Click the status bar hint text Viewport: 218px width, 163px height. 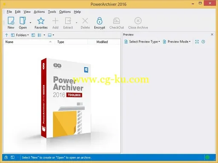pos(57,157)
